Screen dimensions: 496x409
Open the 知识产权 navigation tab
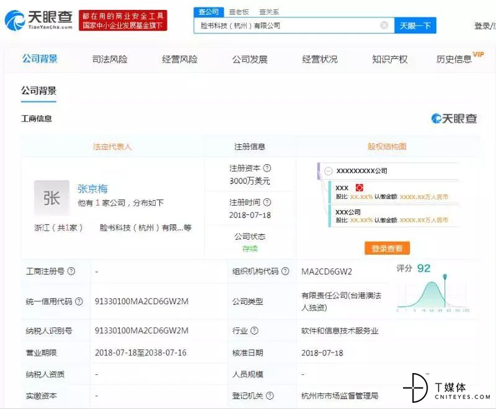pyautogui.click(x=390, y=59)
